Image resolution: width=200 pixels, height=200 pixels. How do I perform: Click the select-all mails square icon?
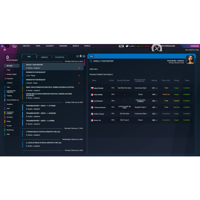coord(77,56)
